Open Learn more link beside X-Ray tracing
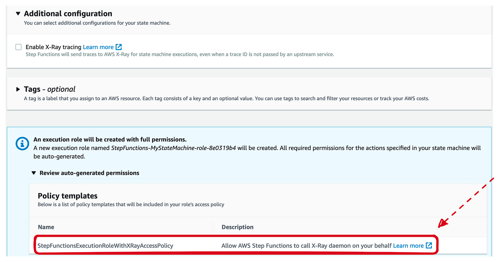499x262 pixels. (98, 47)
